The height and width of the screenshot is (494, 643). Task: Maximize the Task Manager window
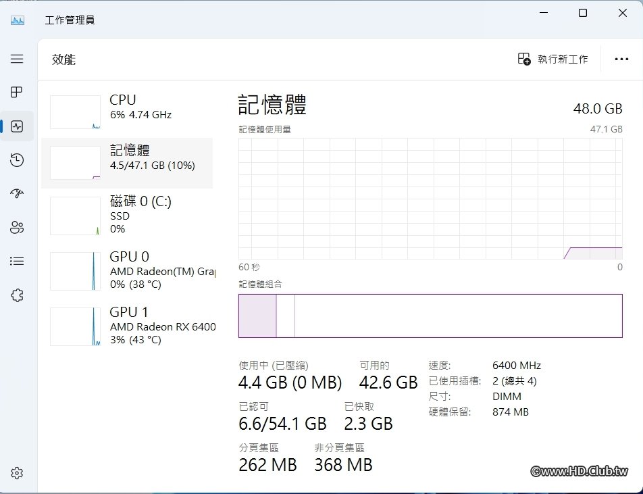583,13
